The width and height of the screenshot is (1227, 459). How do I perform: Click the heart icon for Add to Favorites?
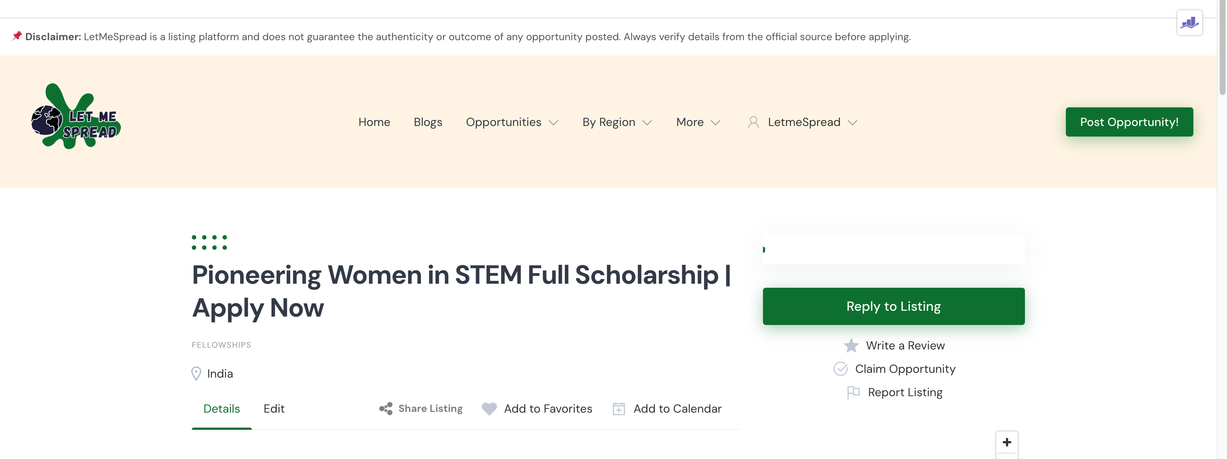489,409
